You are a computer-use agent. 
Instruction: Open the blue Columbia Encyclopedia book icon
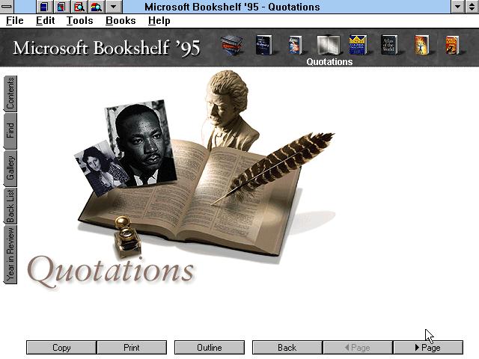click(358, 45)
